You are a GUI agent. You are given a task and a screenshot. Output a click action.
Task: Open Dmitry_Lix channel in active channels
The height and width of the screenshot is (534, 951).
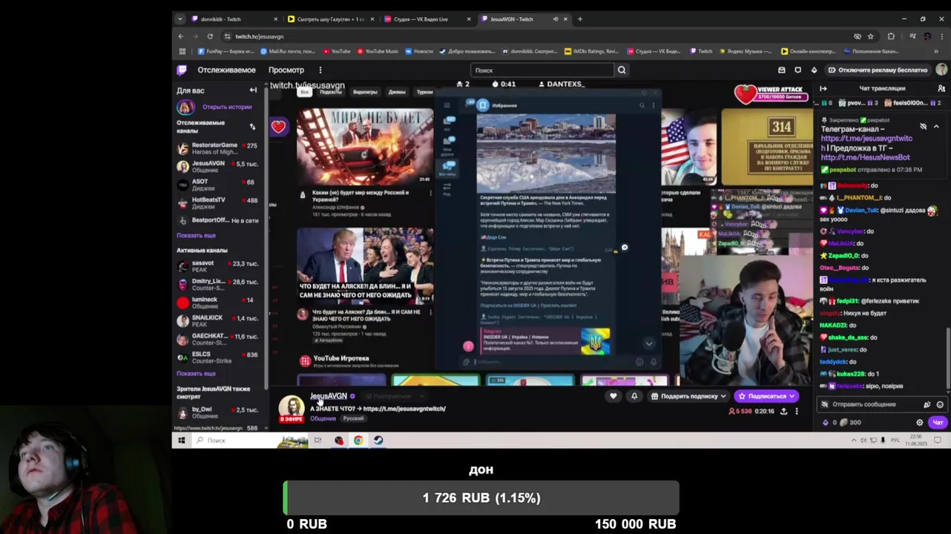[x=217, y=284]
